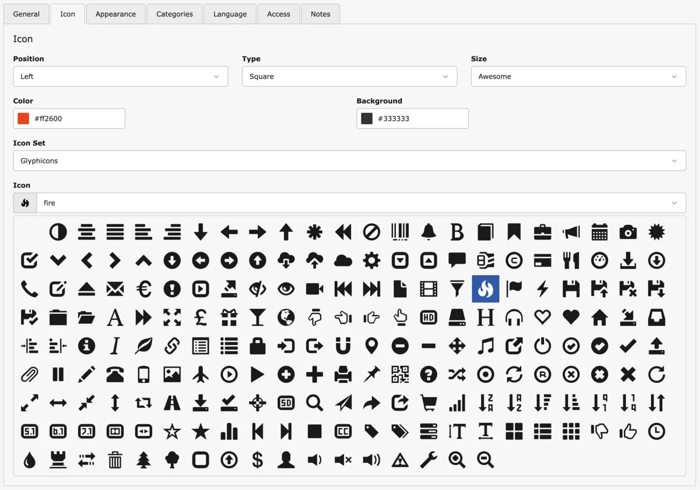Go to the Categories tab
The height and width of the screenshot is (490, 700).
[x=174, y=14]
